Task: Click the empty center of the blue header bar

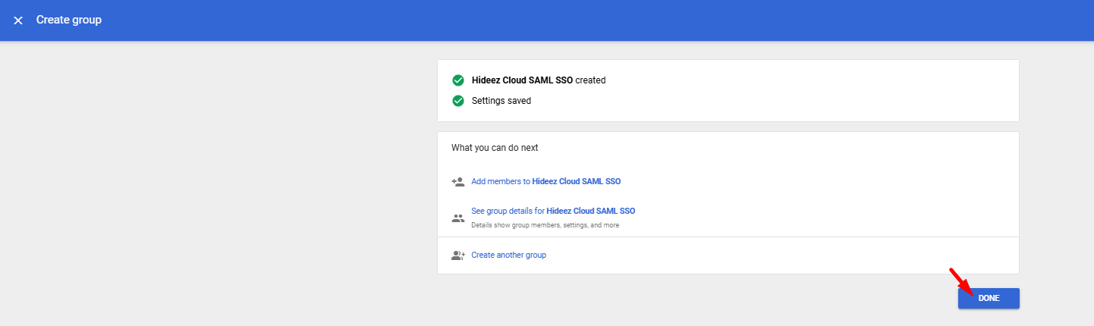Action: (547, 20)
